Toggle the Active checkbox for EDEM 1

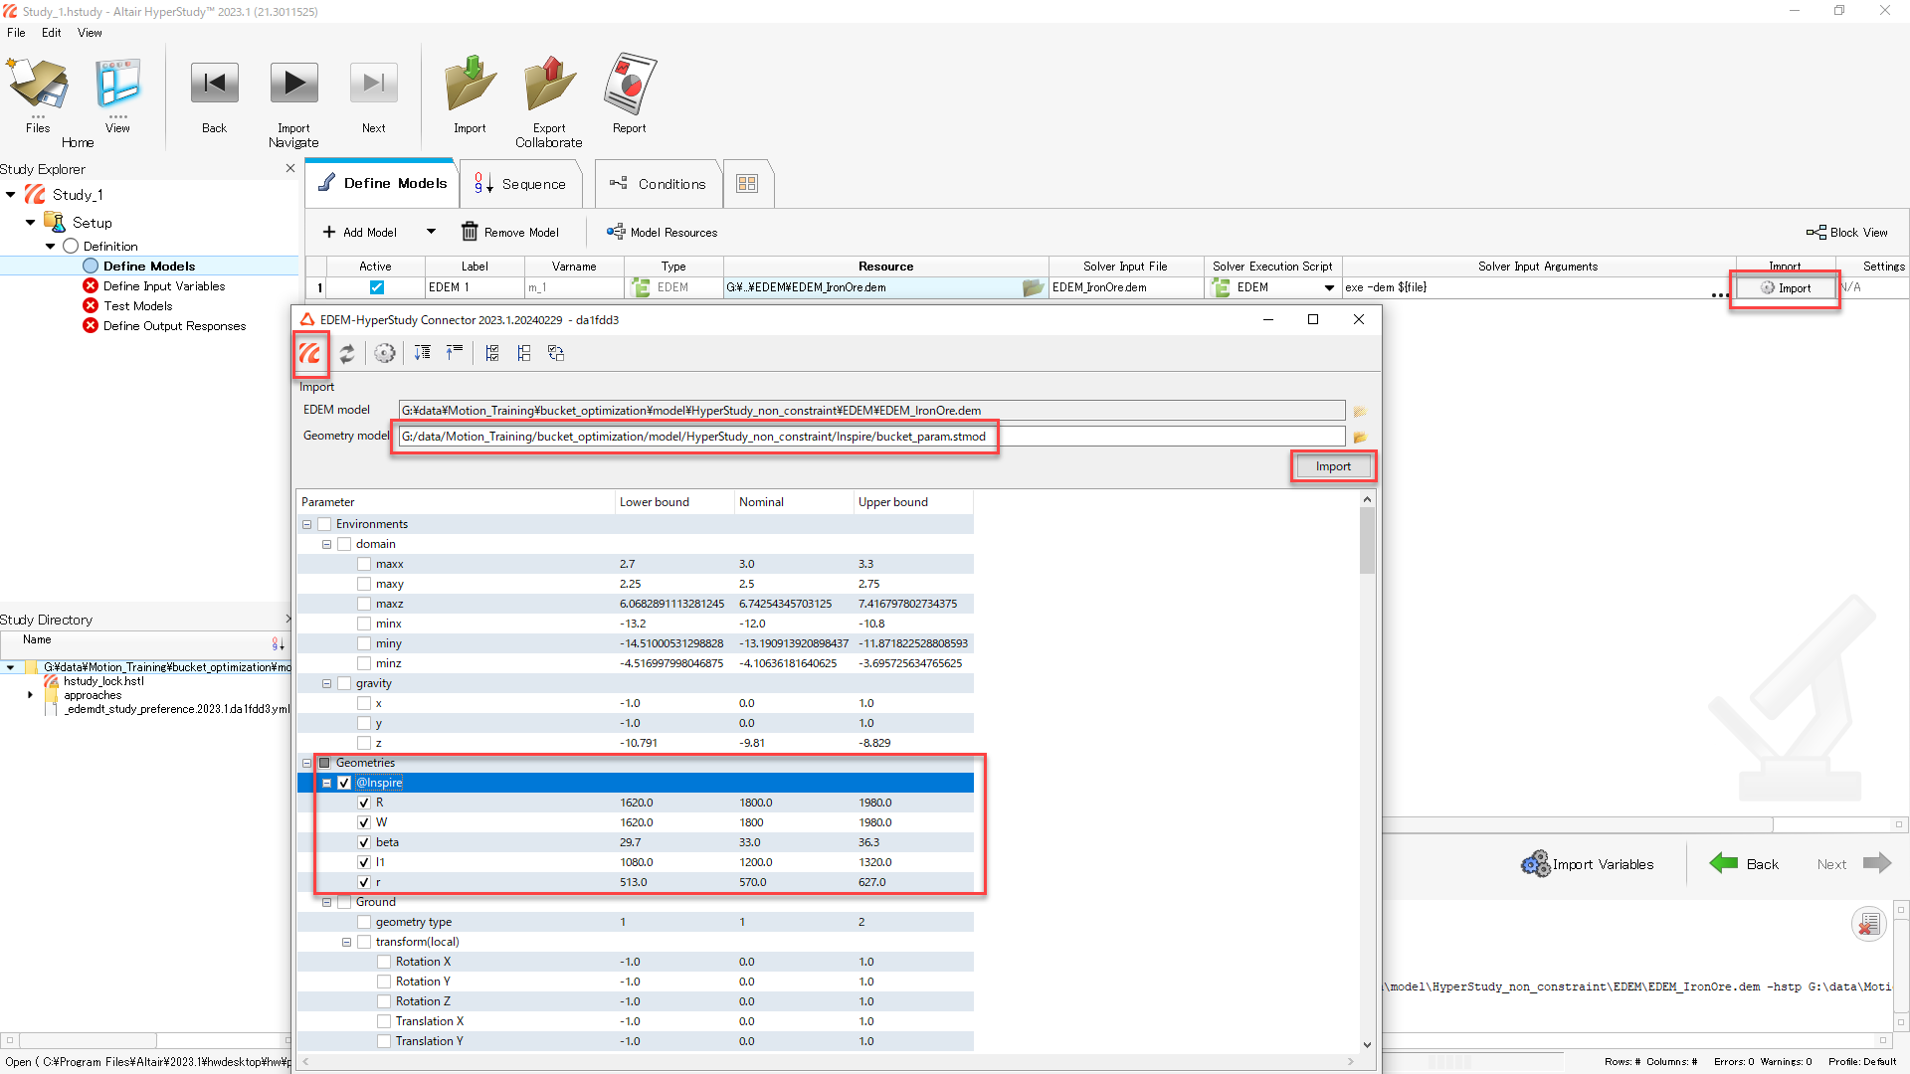coord(376,287)
